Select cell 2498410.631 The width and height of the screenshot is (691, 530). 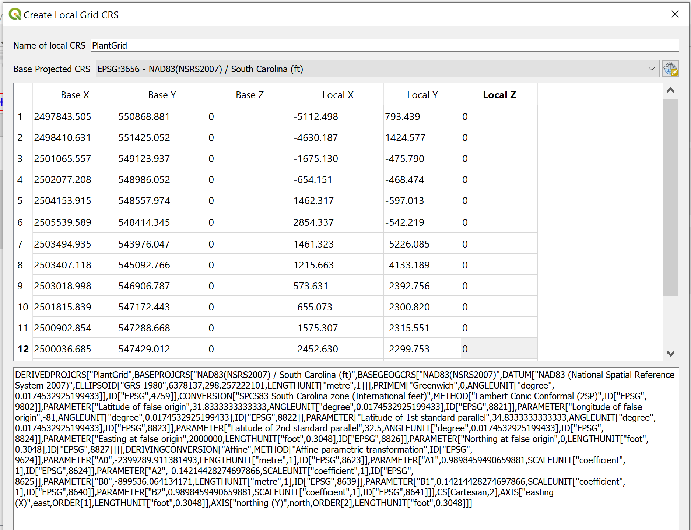pos(75,137)
